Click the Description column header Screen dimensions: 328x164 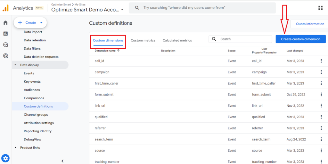pyautogui.click(x=168, y=51)
